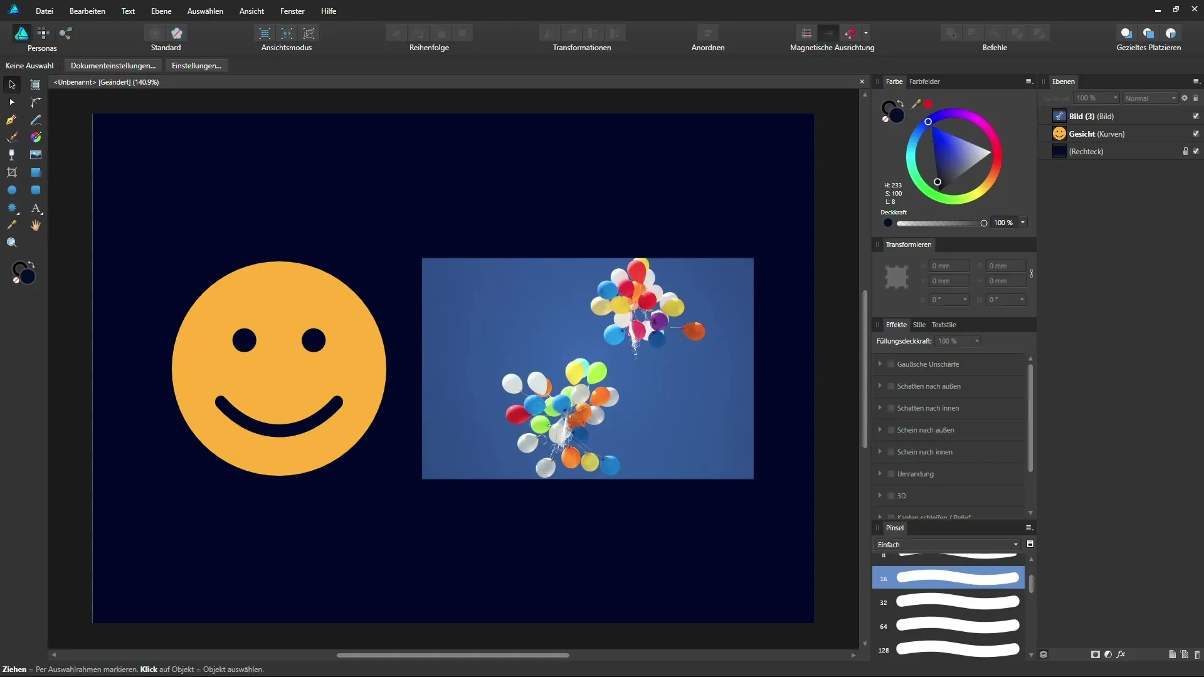Open the Bearbeiten menu
Screen dimensions: 1204x677
(x=87, y=11)
